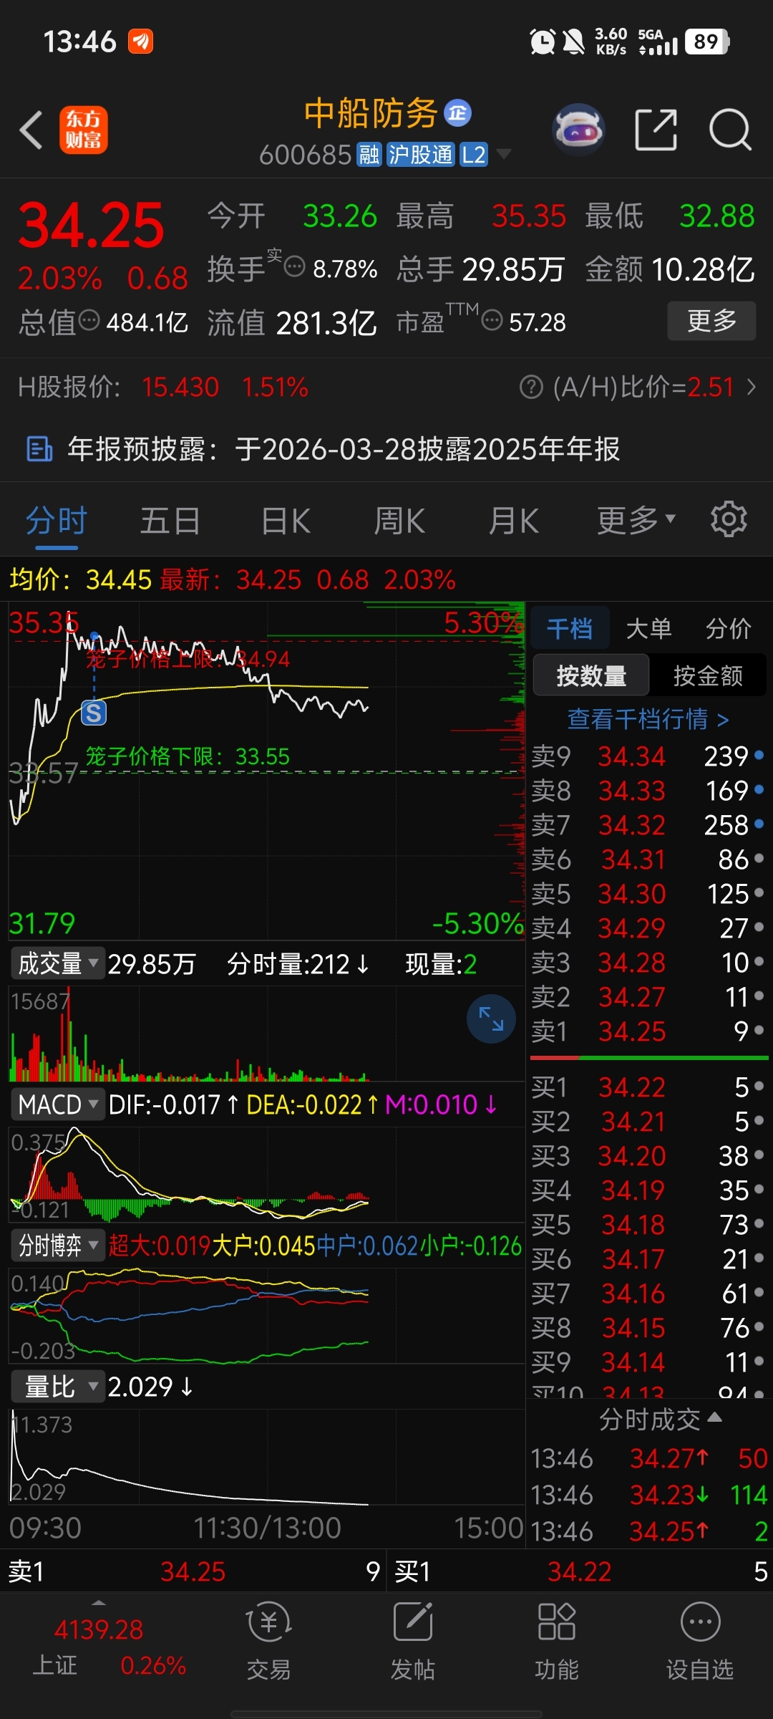Tap the 设自选 ellipsis icon
This screenshot has height=1719, width=773.
coord(700,1622)
